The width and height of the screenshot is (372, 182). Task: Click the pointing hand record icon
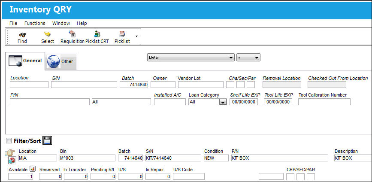(10, 152)
